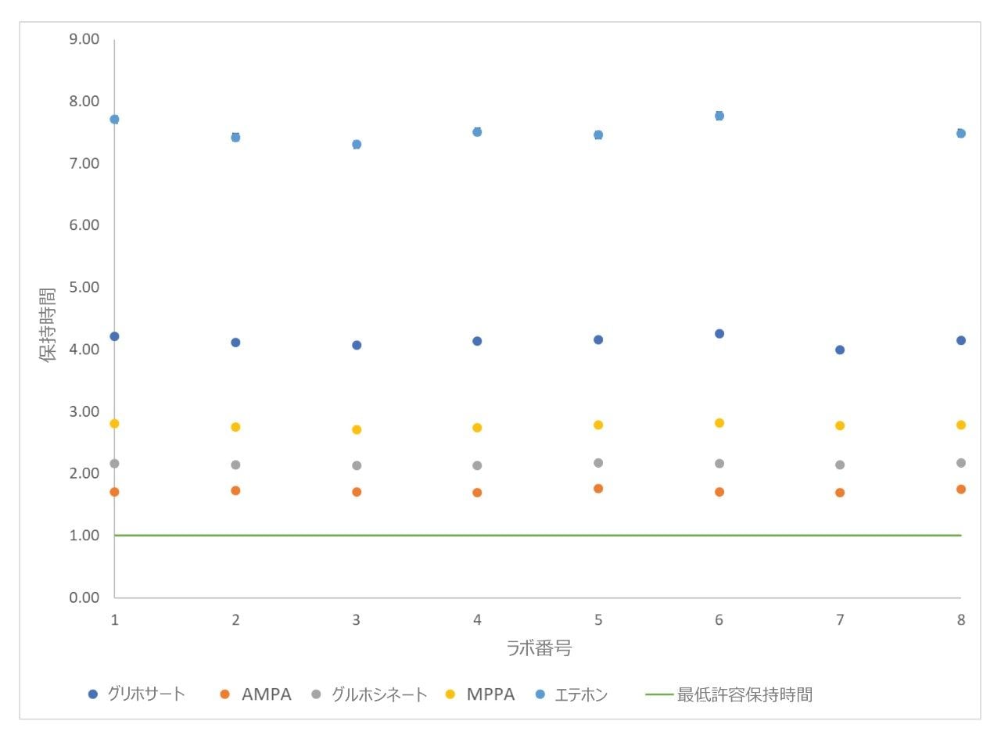Select the エテホン data point for lab 1
This screenshot has height=739, width=1001.
pyautogui.click(x=114, y=119)
